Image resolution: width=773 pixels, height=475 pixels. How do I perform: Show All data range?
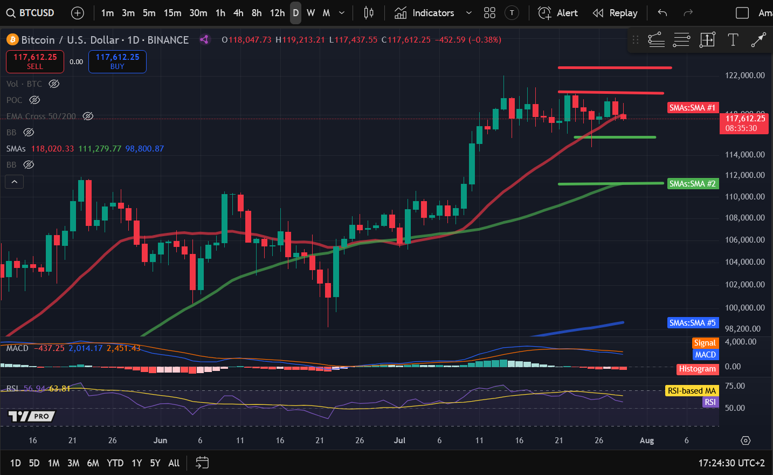tap(174, 463)
